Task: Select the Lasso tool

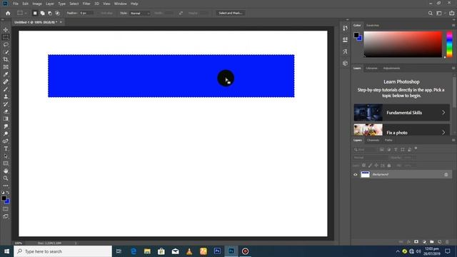Action: 6,44
